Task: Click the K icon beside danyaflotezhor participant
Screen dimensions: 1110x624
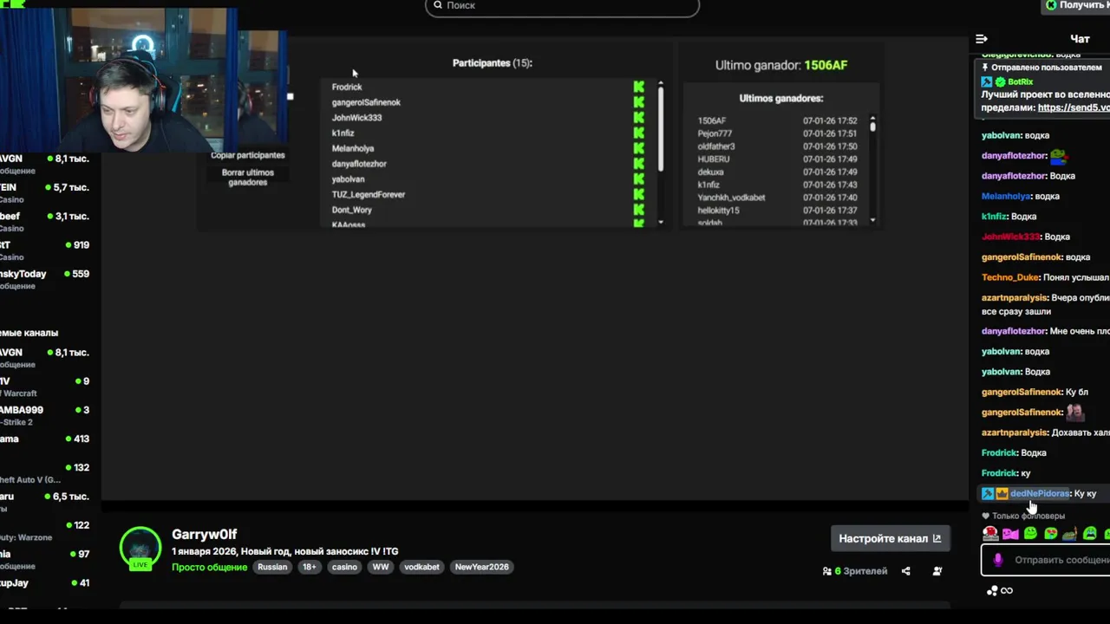Action: [x=639, y=164]
